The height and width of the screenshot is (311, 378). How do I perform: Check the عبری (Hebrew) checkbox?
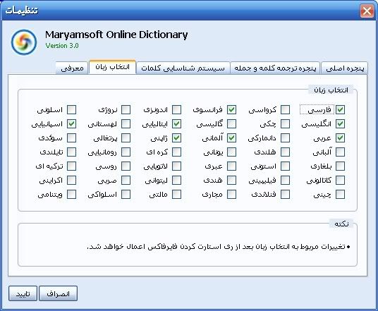tap(231, 166)
